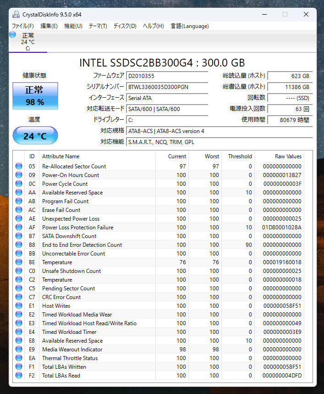Screen dimensions: 324x394
Task: Click the 24 °C temperature button
Action: pos(35,135)
